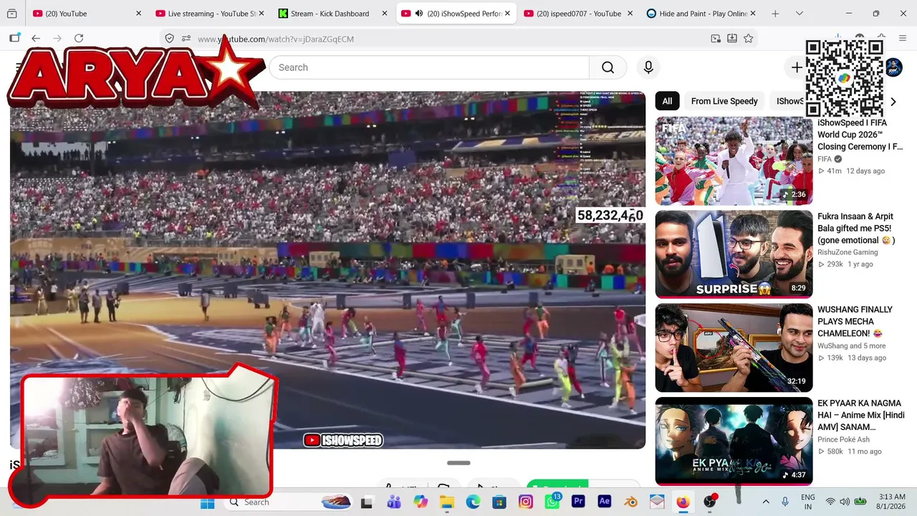Image resolution: width=917 pixels, height=516 pixels.
Task: Open Firefox View icon at top-left
Action: coord(11,14)
